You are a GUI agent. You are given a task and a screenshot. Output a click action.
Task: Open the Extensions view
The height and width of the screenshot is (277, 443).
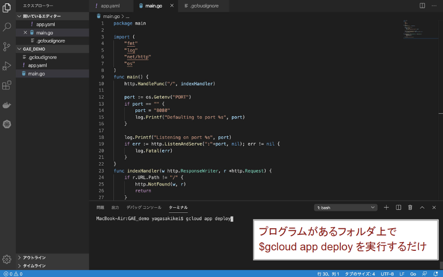click(x=7, y=85)
